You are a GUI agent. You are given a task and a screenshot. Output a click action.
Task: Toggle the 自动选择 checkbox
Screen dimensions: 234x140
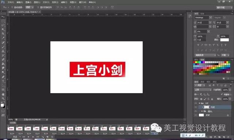click(12, 7)
